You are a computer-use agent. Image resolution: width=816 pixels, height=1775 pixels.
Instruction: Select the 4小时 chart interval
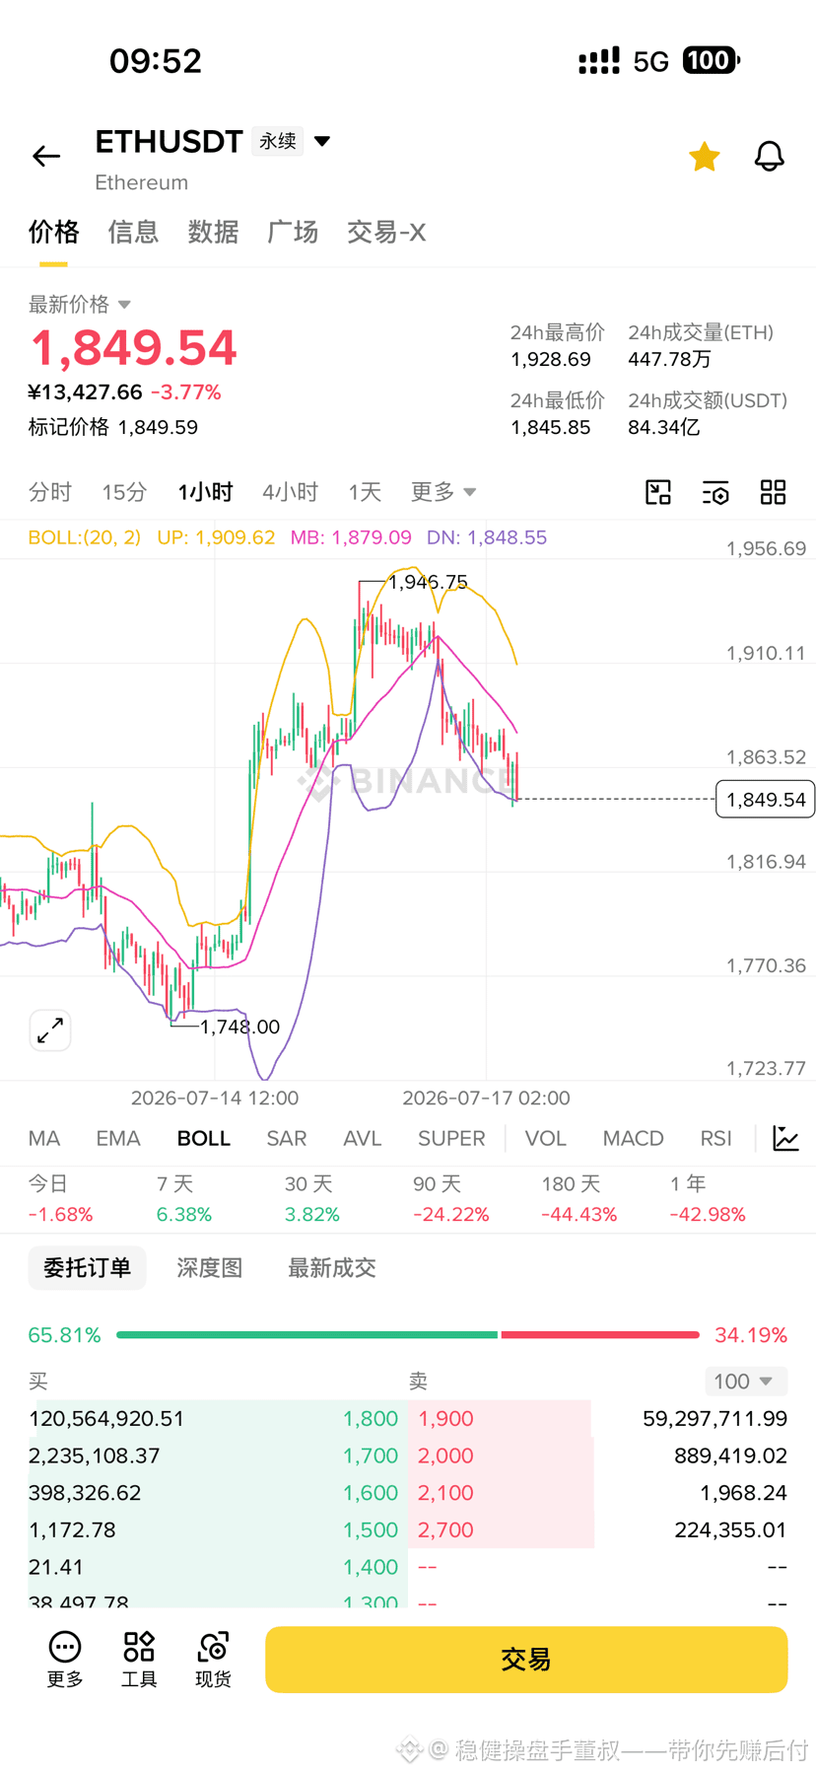[290, 492]
